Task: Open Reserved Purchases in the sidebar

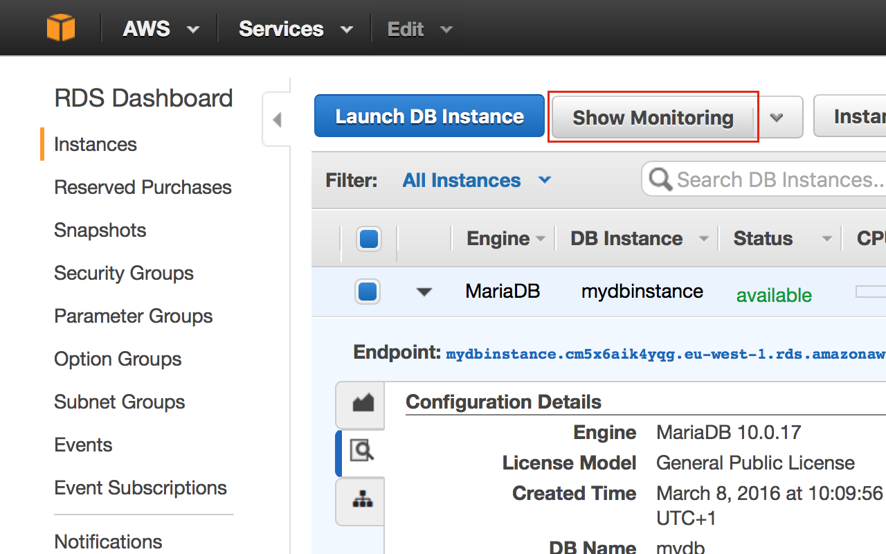Action: (143, 187)
